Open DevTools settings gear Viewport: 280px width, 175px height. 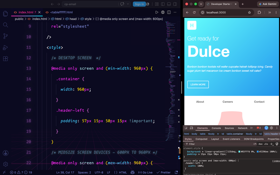point(271,128)
